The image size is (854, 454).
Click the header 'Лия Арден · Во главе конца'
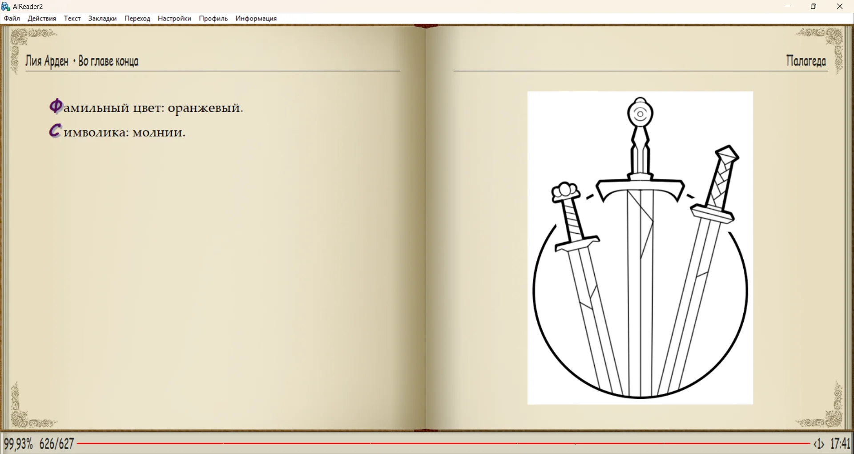click(82, 61)
